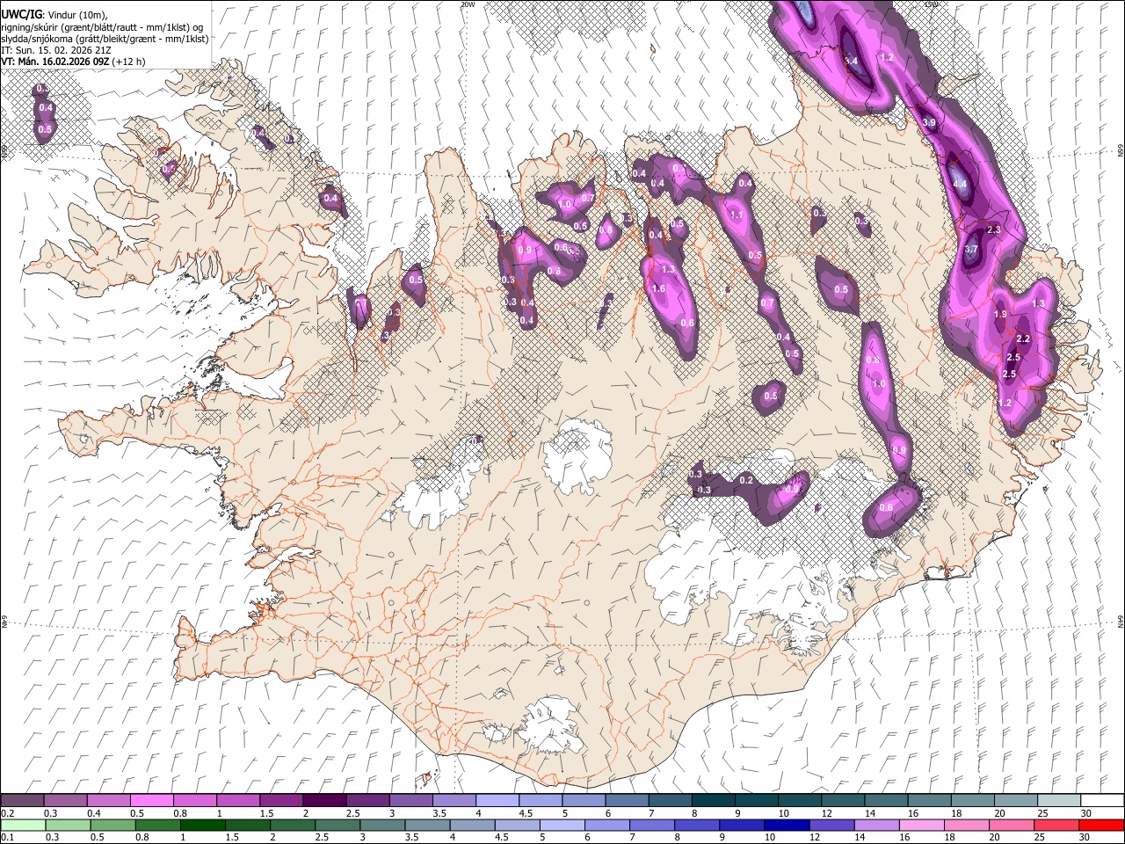The width and height of the screenshot is (1125, 844).
Task: Choose the snow legend swatch between 12 and 14
Action: (x=842, y=801)
